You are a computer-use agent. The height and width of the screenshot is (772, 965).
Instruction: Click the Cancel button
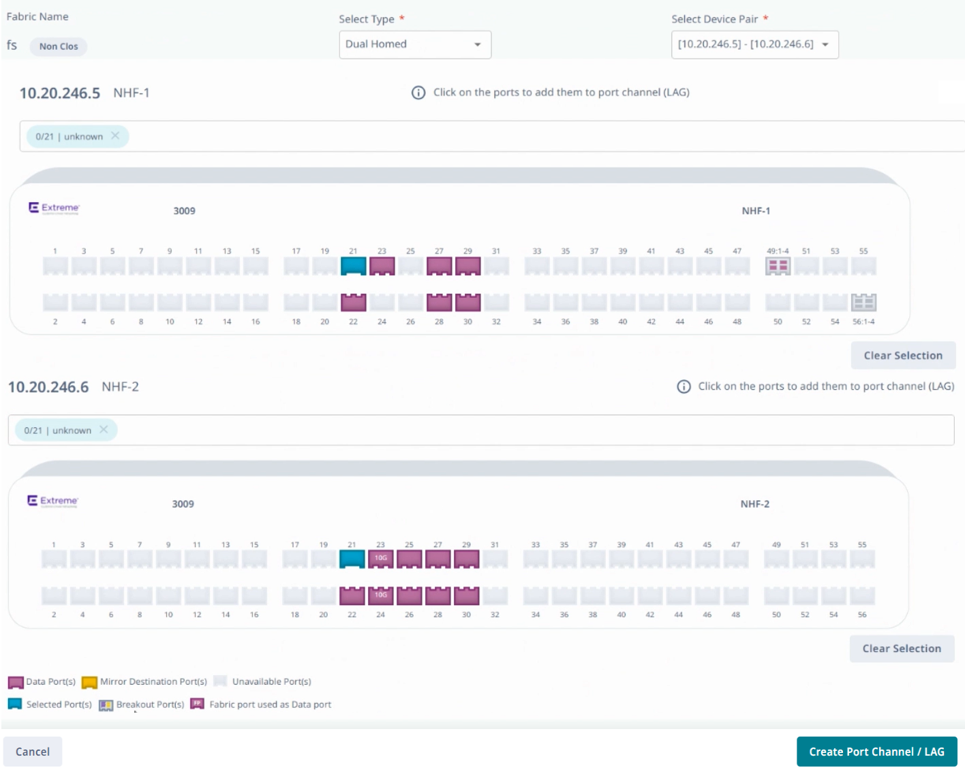(33, 752)
